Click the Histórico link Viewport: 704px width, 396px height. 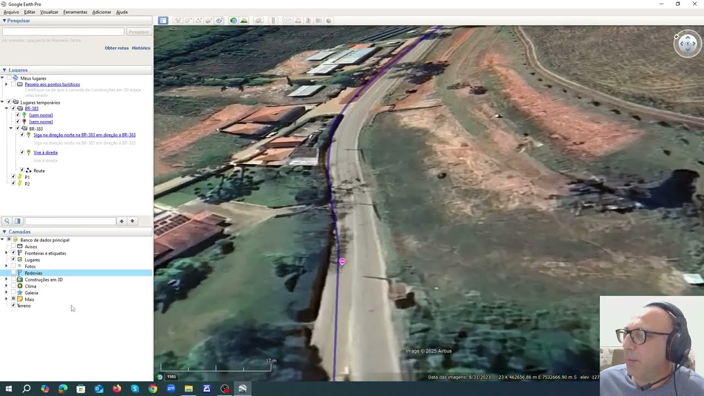pyautogui.click(x=141, y=48)
